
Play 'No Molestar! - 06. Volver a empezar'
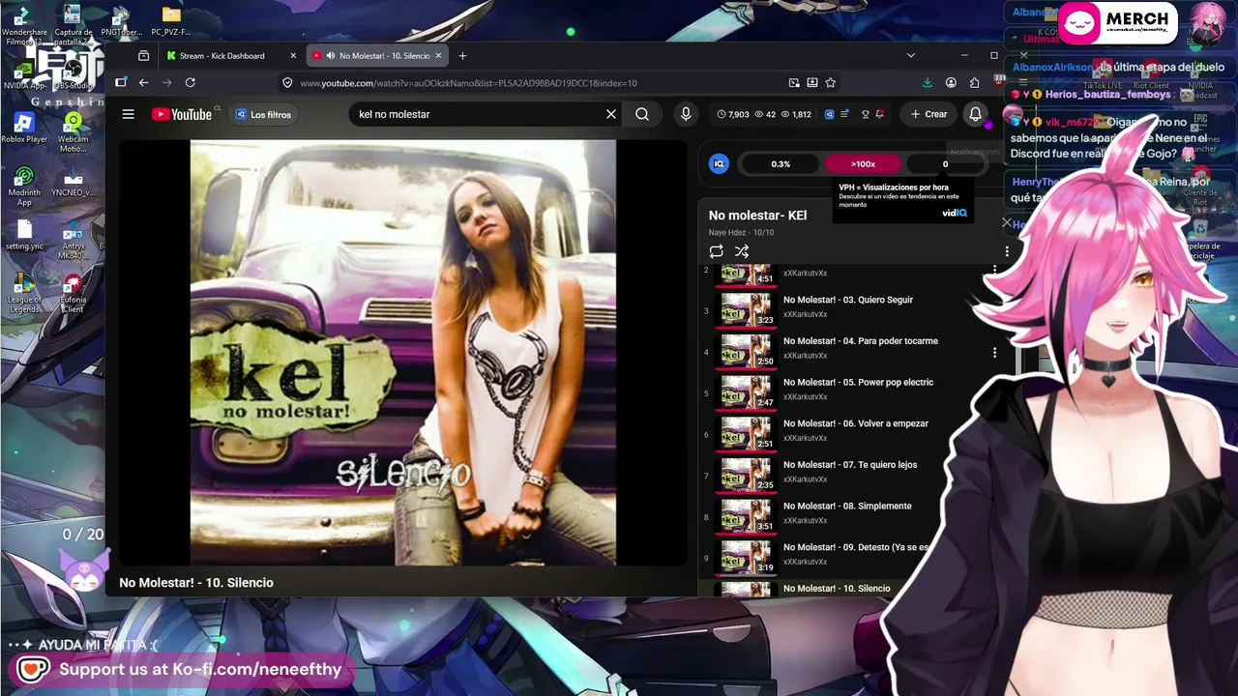click(856, 423)
